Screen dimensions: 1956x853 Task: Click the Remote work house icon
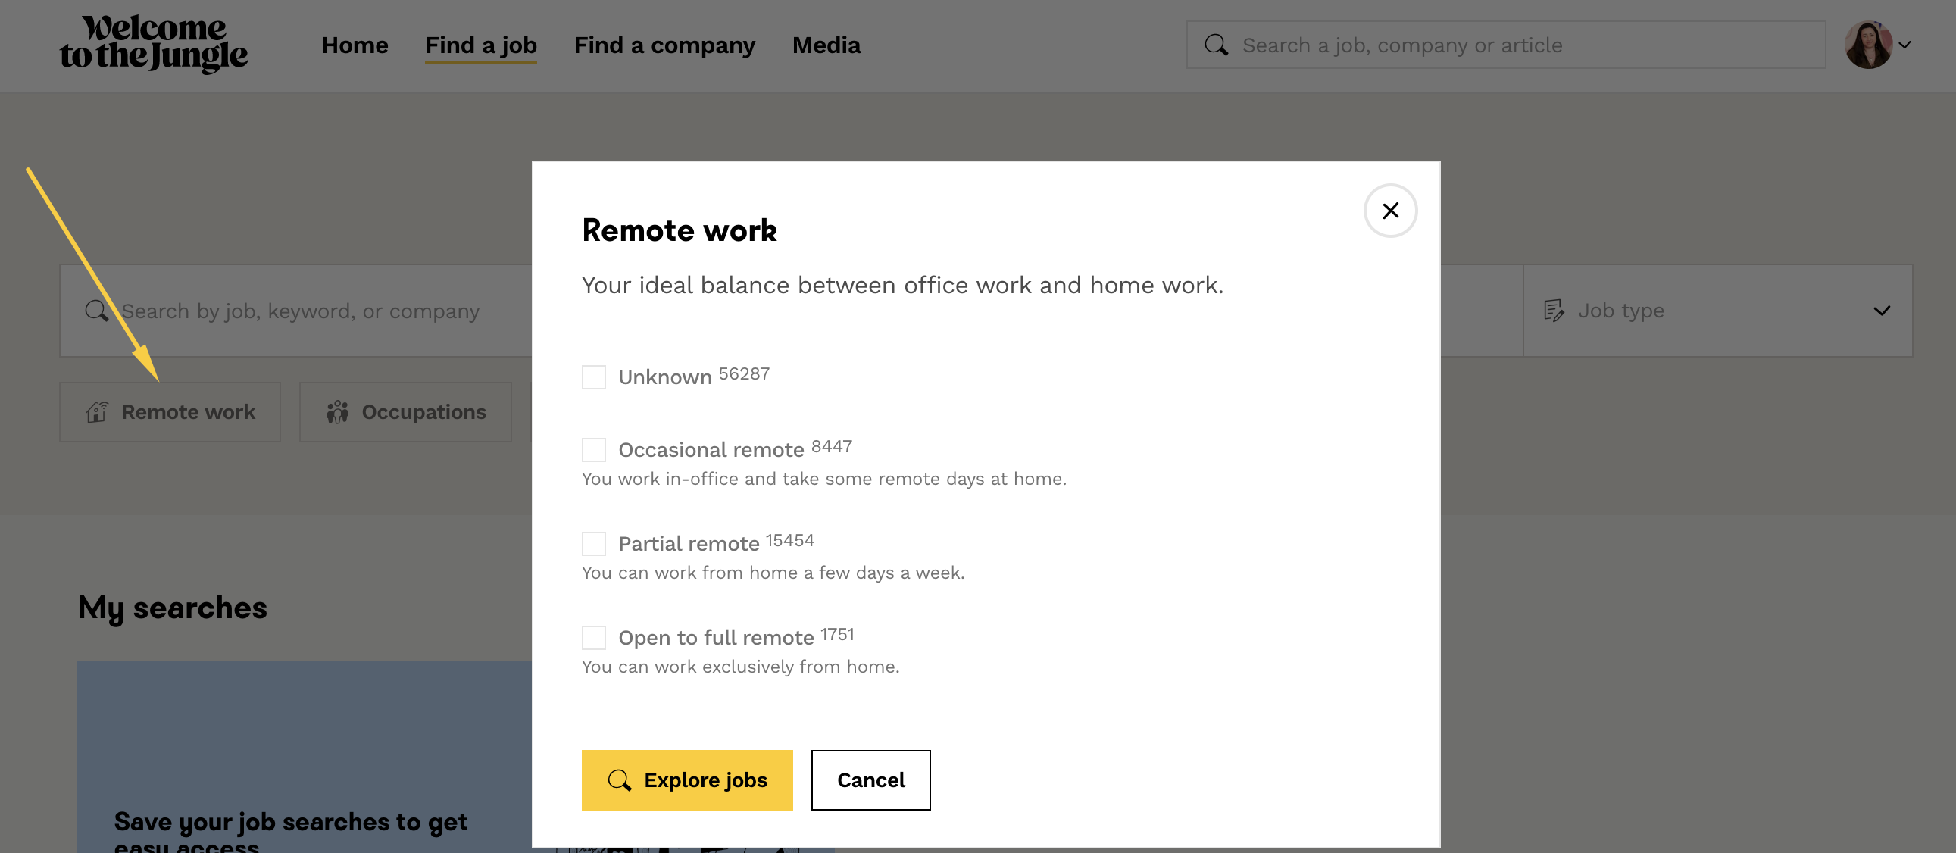pyautogui.click(x=97, y=411)
